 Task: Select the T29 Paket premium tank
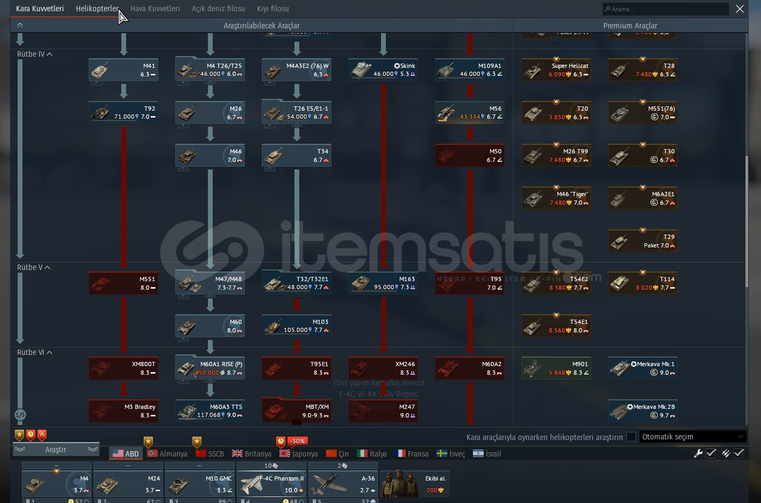point(643,241)
